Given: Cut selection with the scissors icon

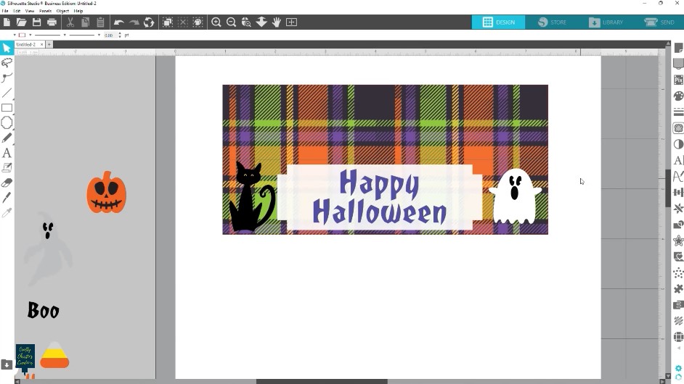Looking at the screenshot, I should (x=70, y=22).
